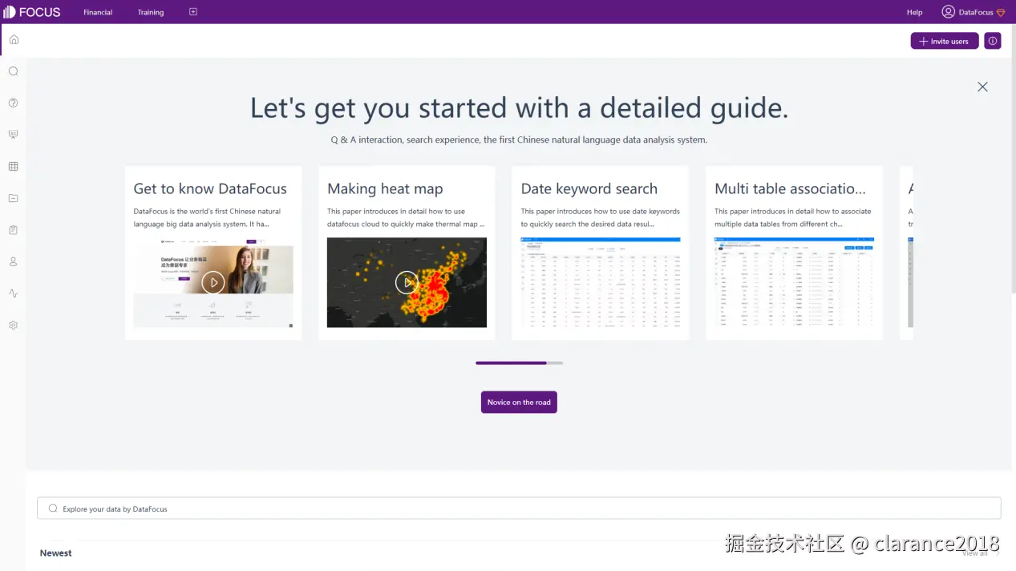The image size is (1016, 571).
Task: Open the search icon in left sidebar
Action: click(14, 71)
